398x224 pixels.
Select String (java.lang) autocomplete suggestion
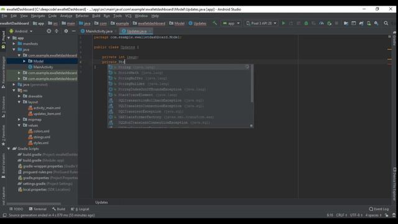[x=179, y=67]
